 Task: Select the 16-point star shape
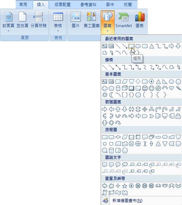pyautogui.click(x=138, y=186)
